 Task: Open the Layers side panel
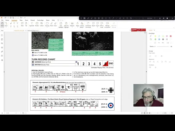(2, 47)
